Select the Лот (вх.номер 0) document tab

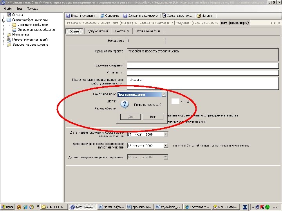click(235, 23)
